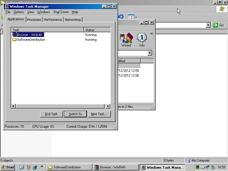Image resolution: width=228 pixels, height=171 pixels.
Task: Click the task list left scroll arrow
Action: point(13,106)
